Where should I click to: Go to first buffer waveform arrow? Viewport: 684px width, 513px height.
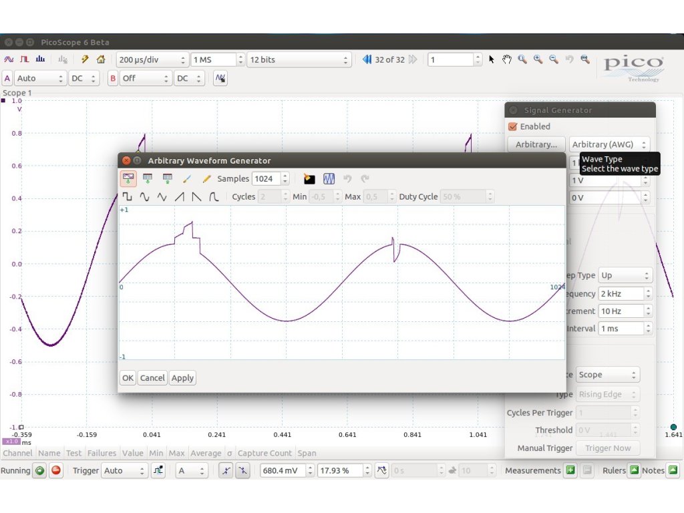(367, 59)
